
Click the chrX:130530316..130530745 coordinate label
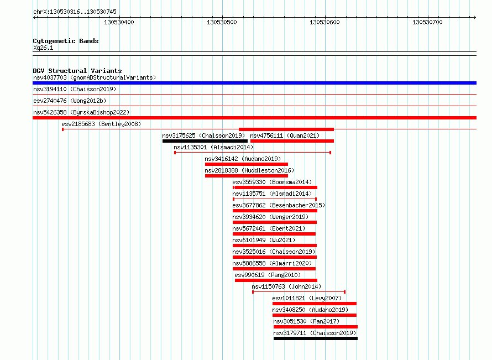[75, 12]
